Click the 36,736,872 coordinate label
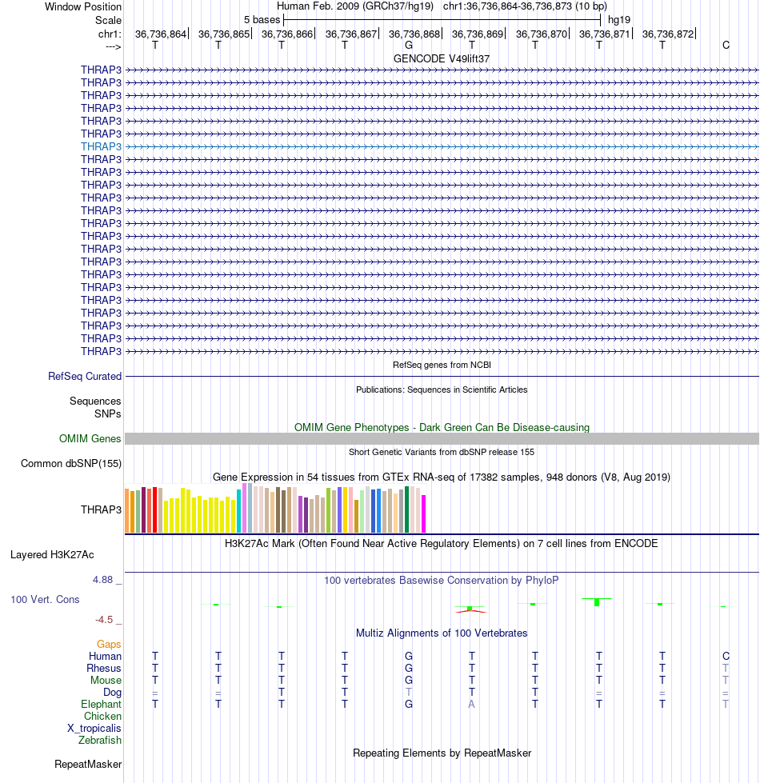760x783 pixels. tap(668, 34)
